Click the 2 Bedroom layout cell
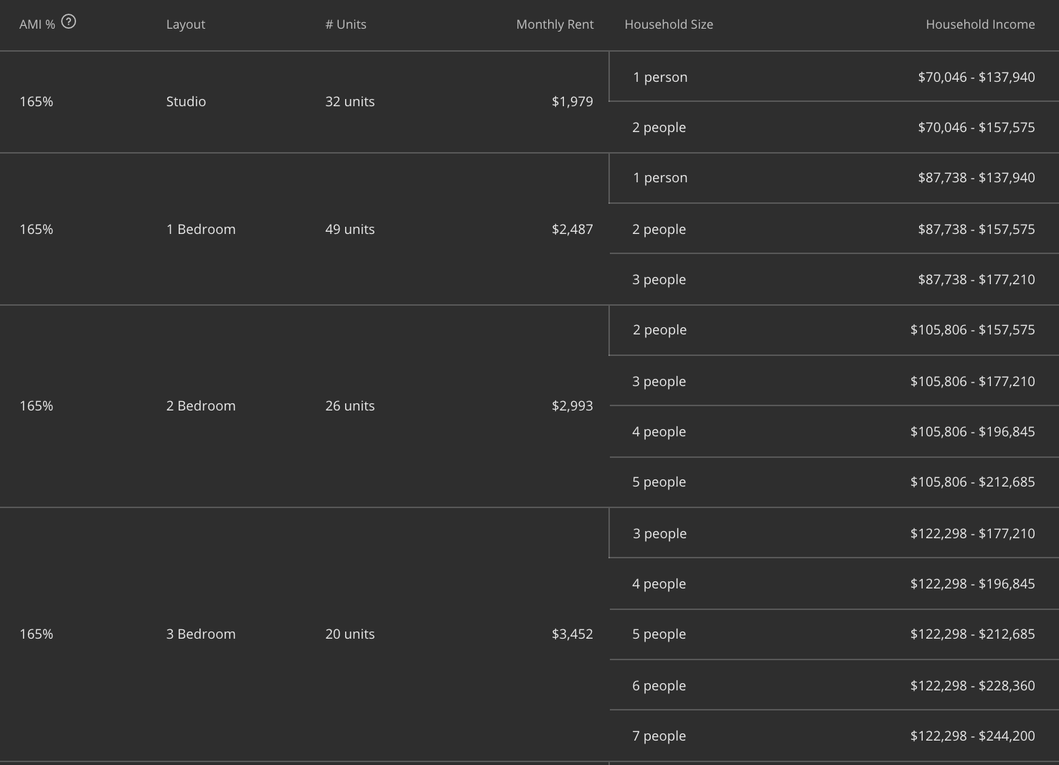 pyautogui.click(x=201, y=406)
